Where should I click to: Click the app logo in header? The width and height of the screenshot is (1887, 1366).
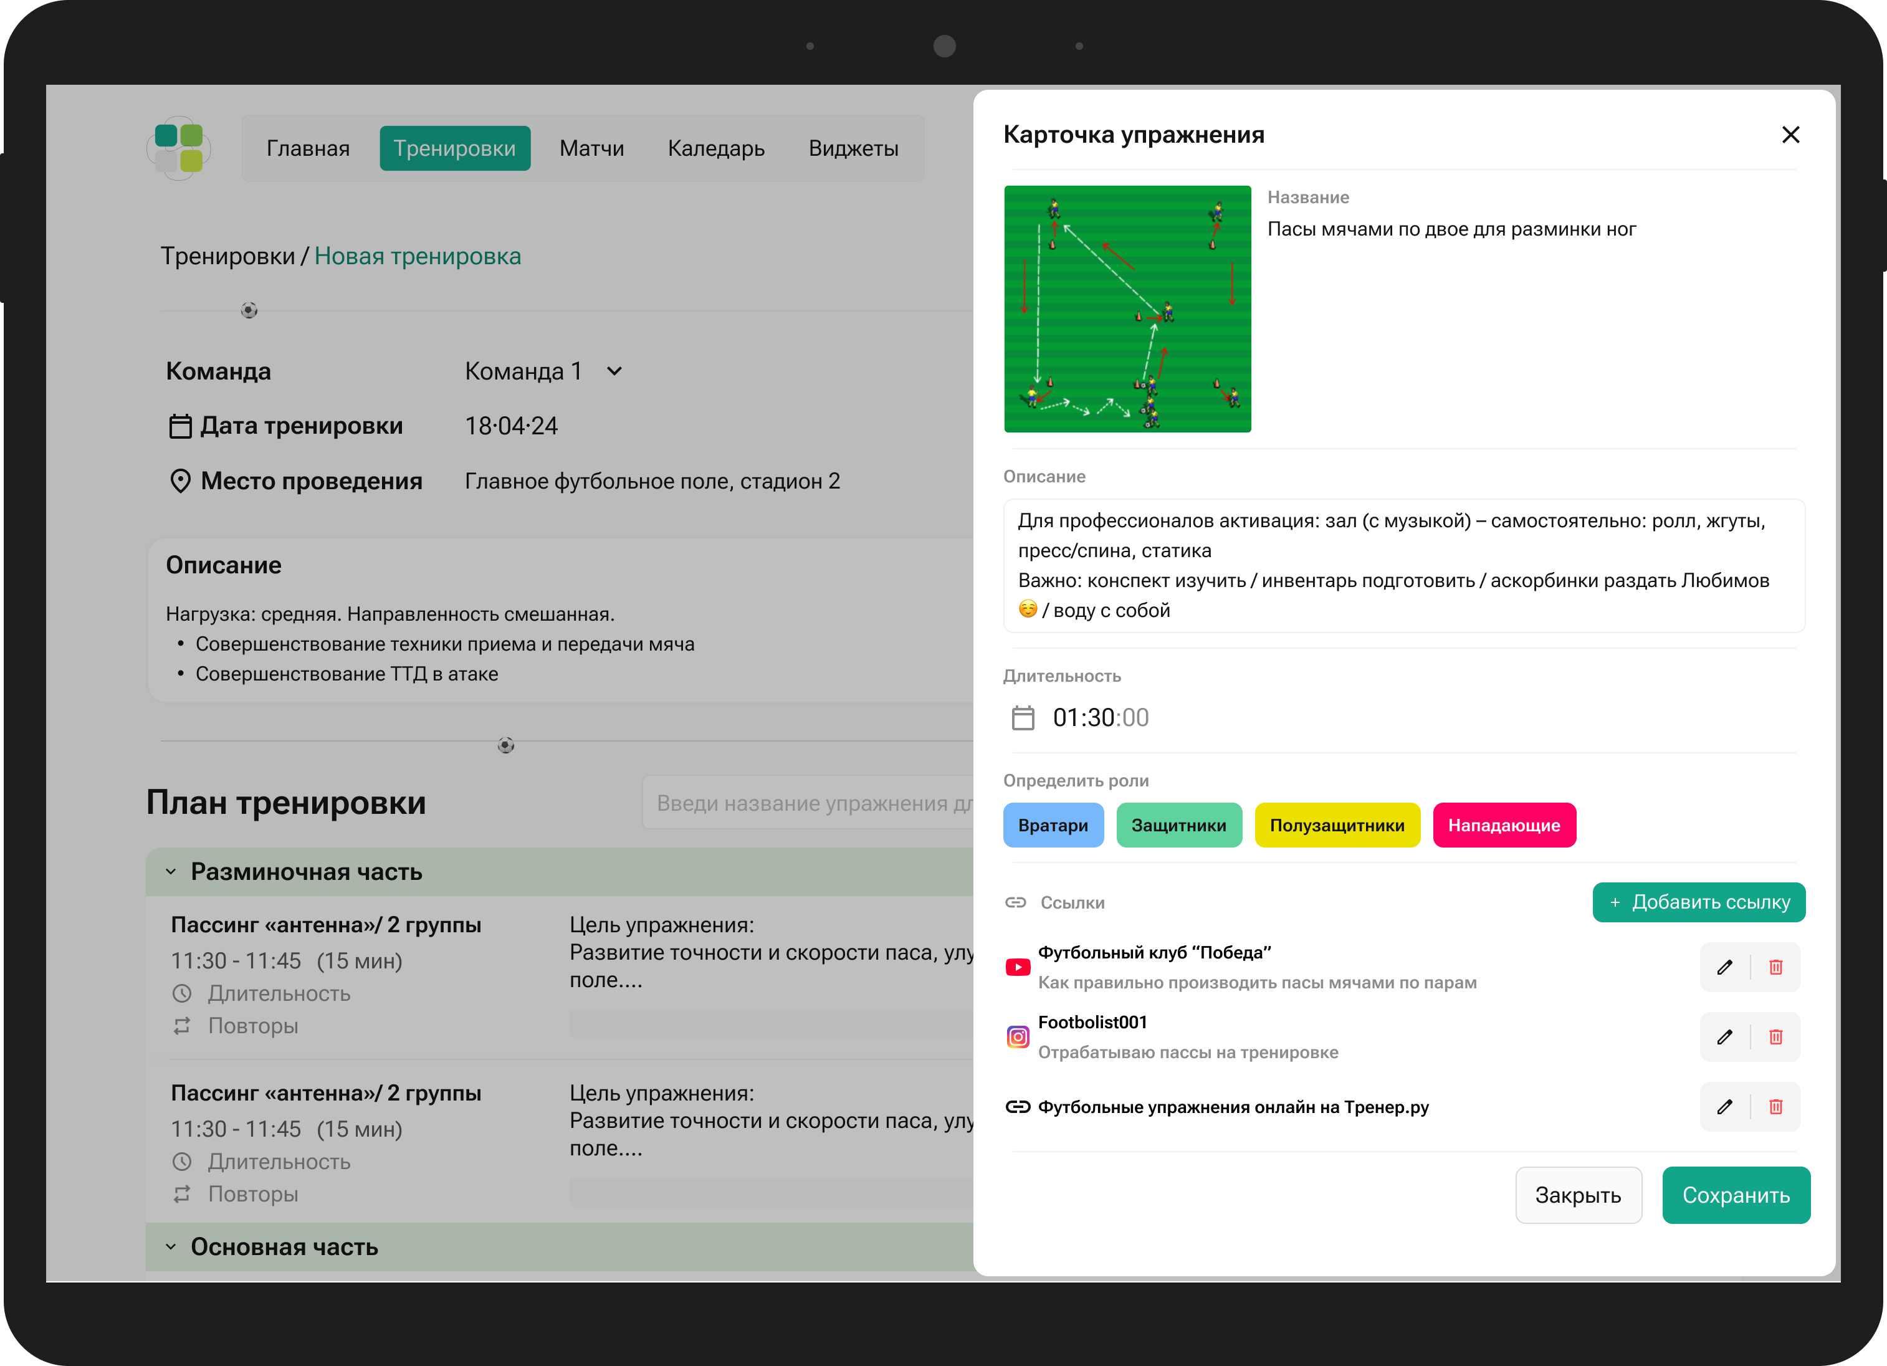pos(179,148)
